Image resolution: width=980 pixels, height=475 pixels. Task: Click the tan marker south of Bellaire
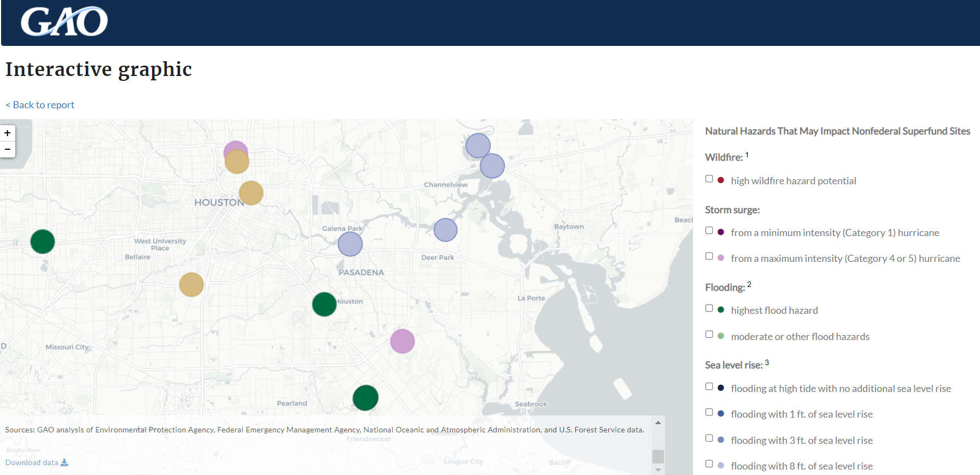pos(191,285)
